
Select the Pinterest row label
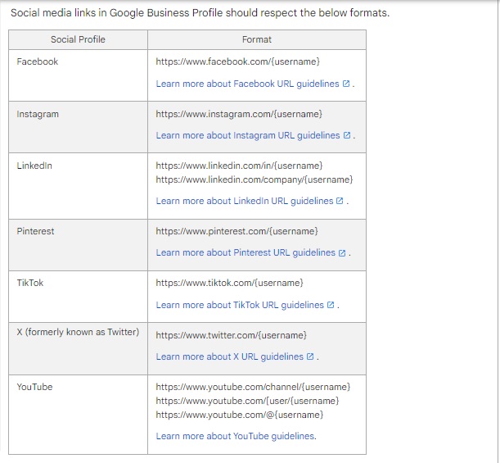(35, 231)
